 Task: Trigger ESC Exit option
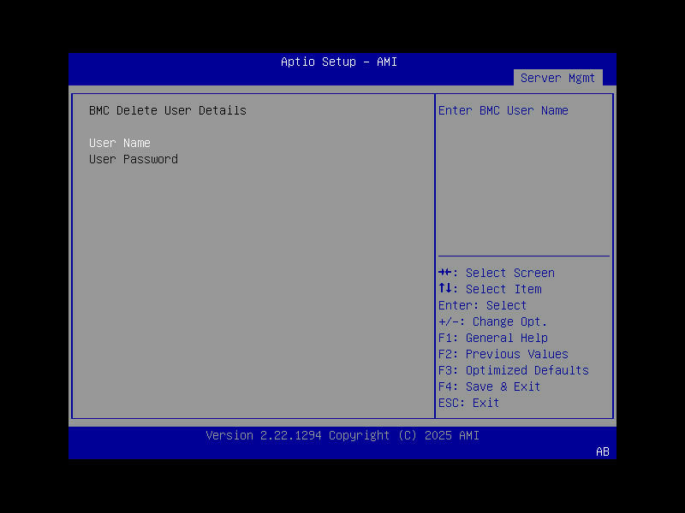tap(468, 403)
